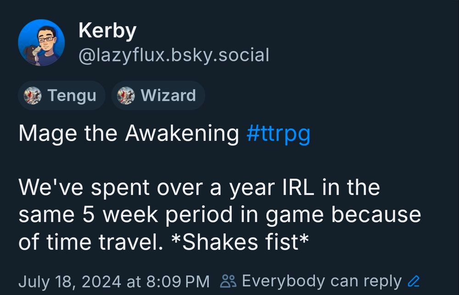Click the artwork thumbnail inside the Tengu pill
The height and width of the screenshot is (295, 459).
tap(33, 95)
